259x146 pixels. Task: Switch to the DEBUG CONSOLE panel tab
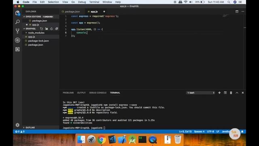(98, 93)
